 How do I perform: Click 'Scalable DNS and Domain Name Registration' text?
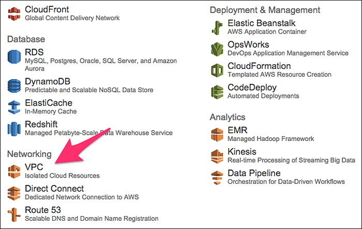click(92, 219)
